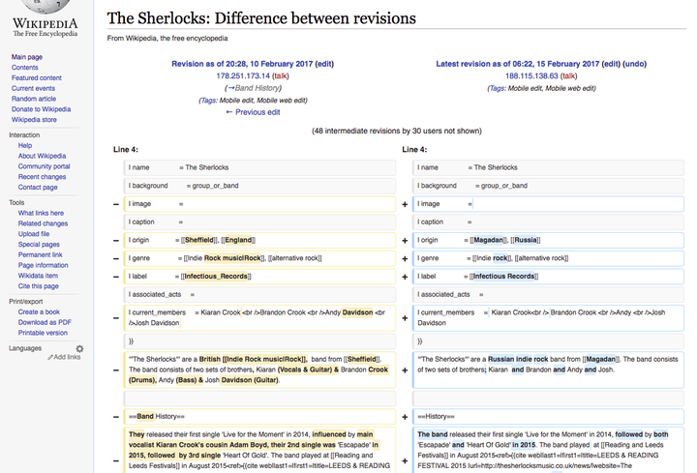The image size is (697, 473).
Task: Open the Contact page link
Action: [x=38, y=188]
